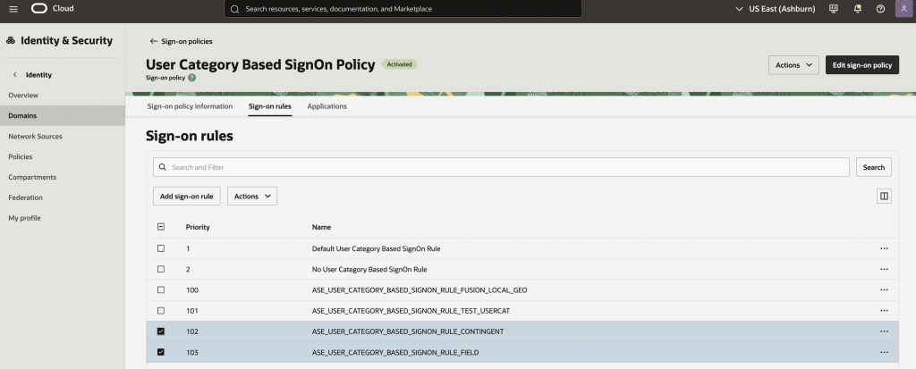The image size is (916, 369).
Task: Click the help question mark icon
Action: (x=880, y=9)
